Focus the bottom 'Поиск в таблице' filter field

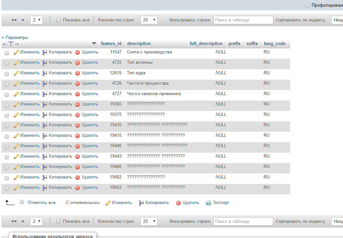[x=243, y=221]
